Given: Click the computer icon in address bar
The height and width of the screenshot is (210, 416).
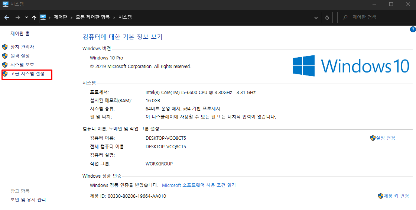Looking at the screenshot, I should [x=43, y=17].
